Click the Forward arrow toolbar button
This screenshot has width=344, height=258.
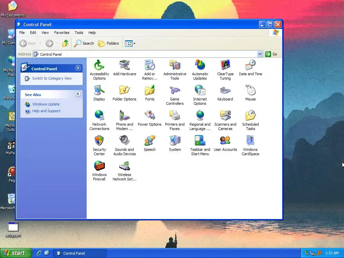click(x=49, y=43)
